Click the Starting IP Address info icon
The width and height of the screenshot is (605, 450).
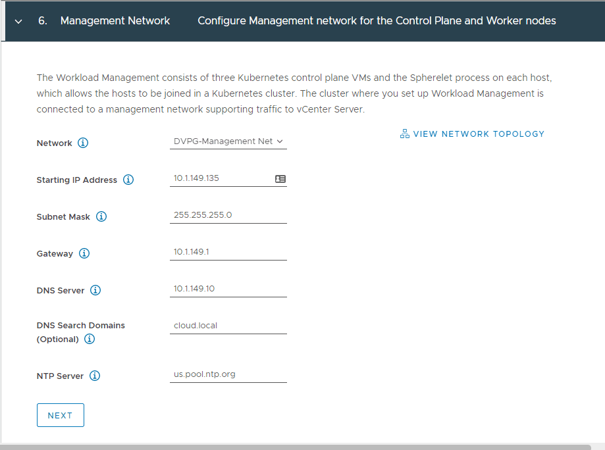129,180
